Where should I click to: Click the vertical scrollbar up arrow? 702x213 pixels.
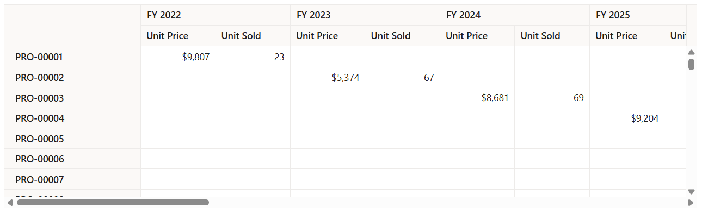[692, 52]
